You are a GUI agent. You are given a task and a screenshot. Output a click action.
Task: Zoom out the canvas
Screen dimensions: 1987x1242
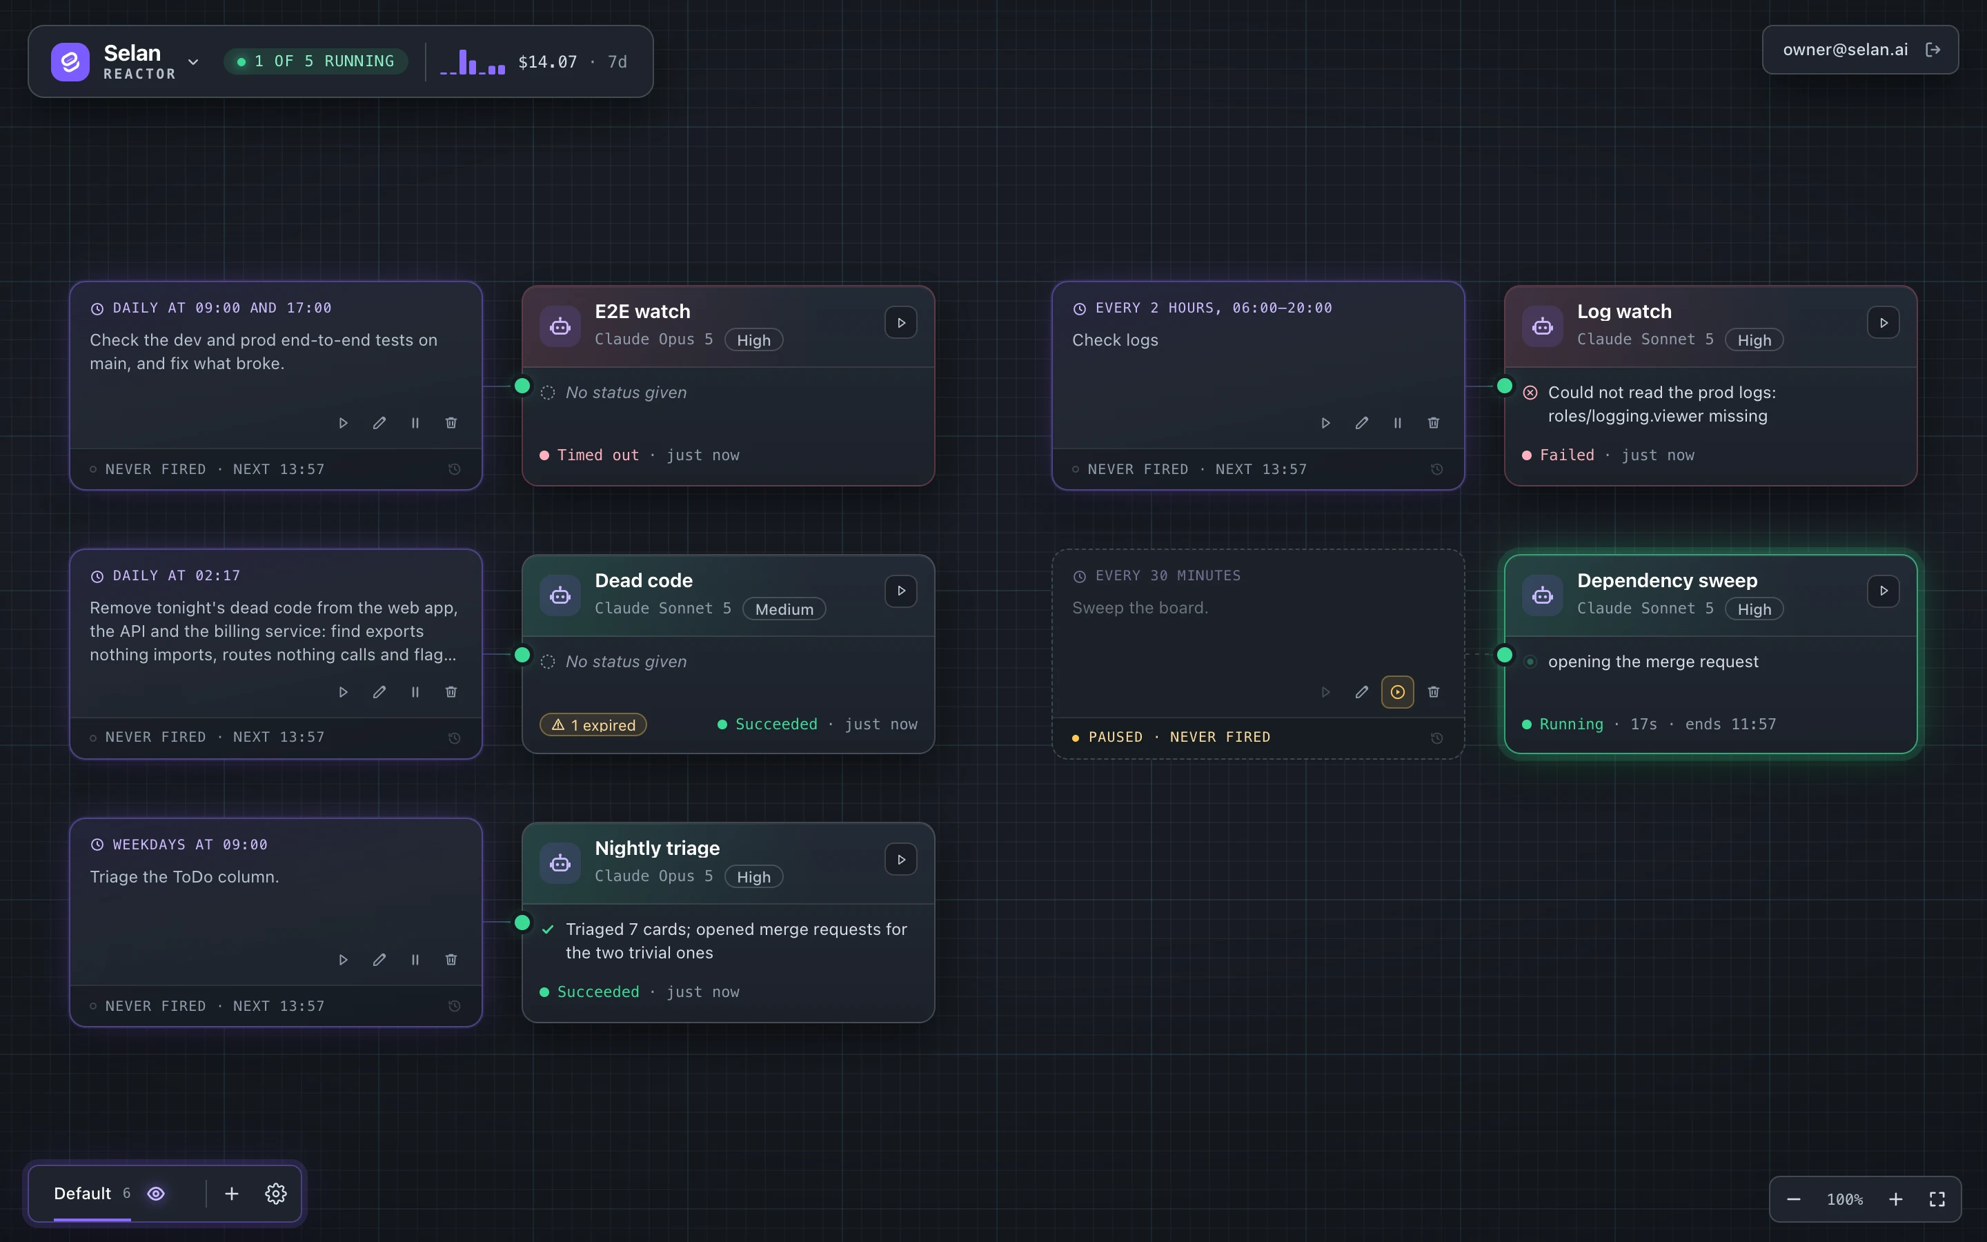[x=1793, y=1199]
